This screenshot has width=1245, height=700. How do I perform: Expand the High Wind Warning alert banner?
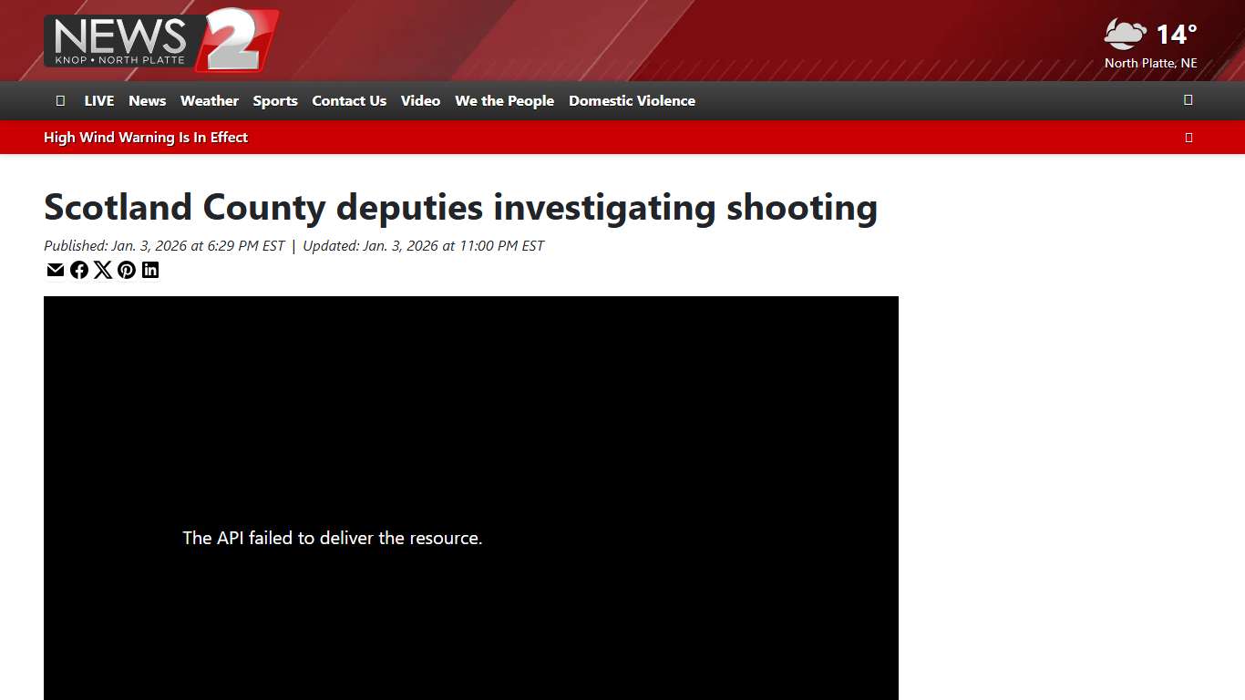point(1188,137)
